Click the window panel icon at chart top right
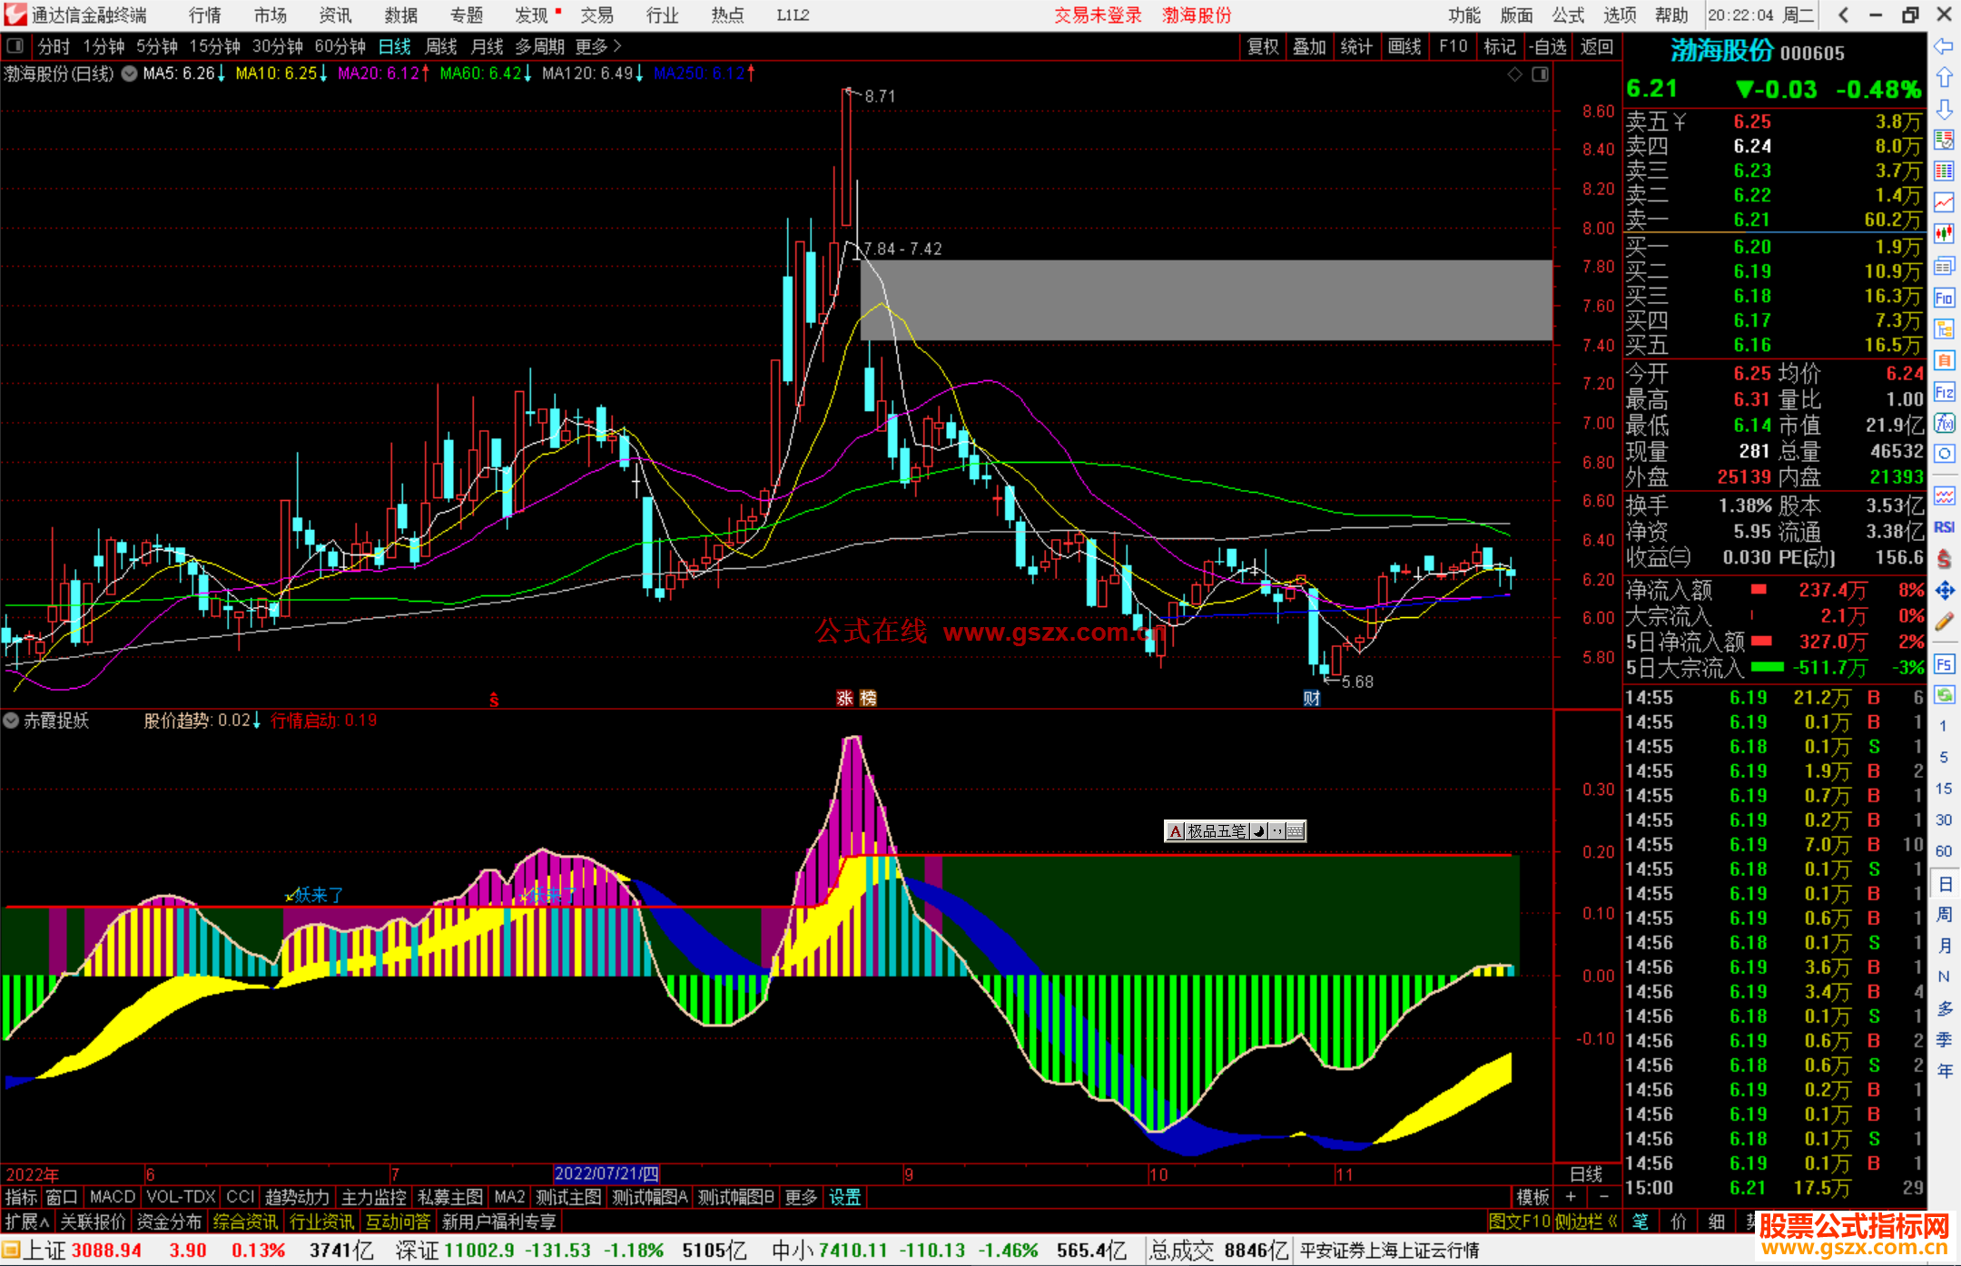 click(x=1540, y=74)
